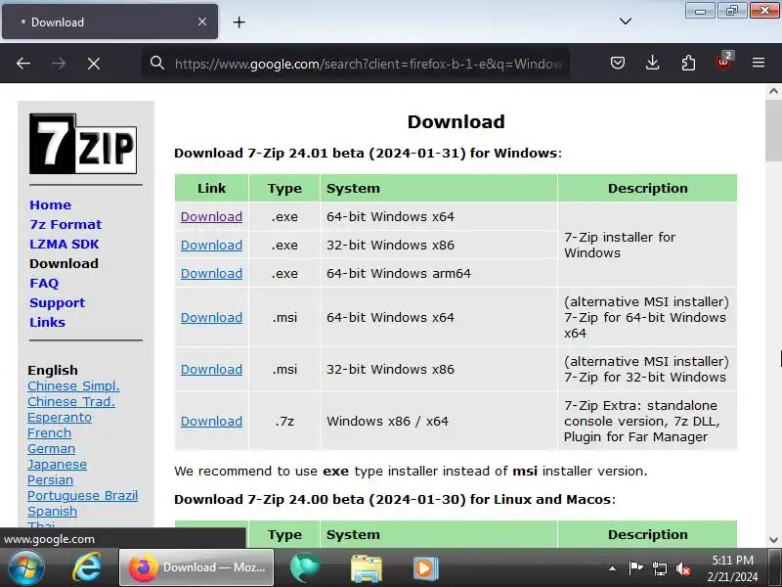Click the page vertical scrollbar thumb
Screen dimensions: 782x587
773,130
